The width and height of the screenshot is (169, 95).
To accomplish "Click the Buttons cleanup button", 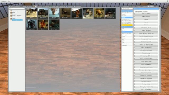I will 146,22.
